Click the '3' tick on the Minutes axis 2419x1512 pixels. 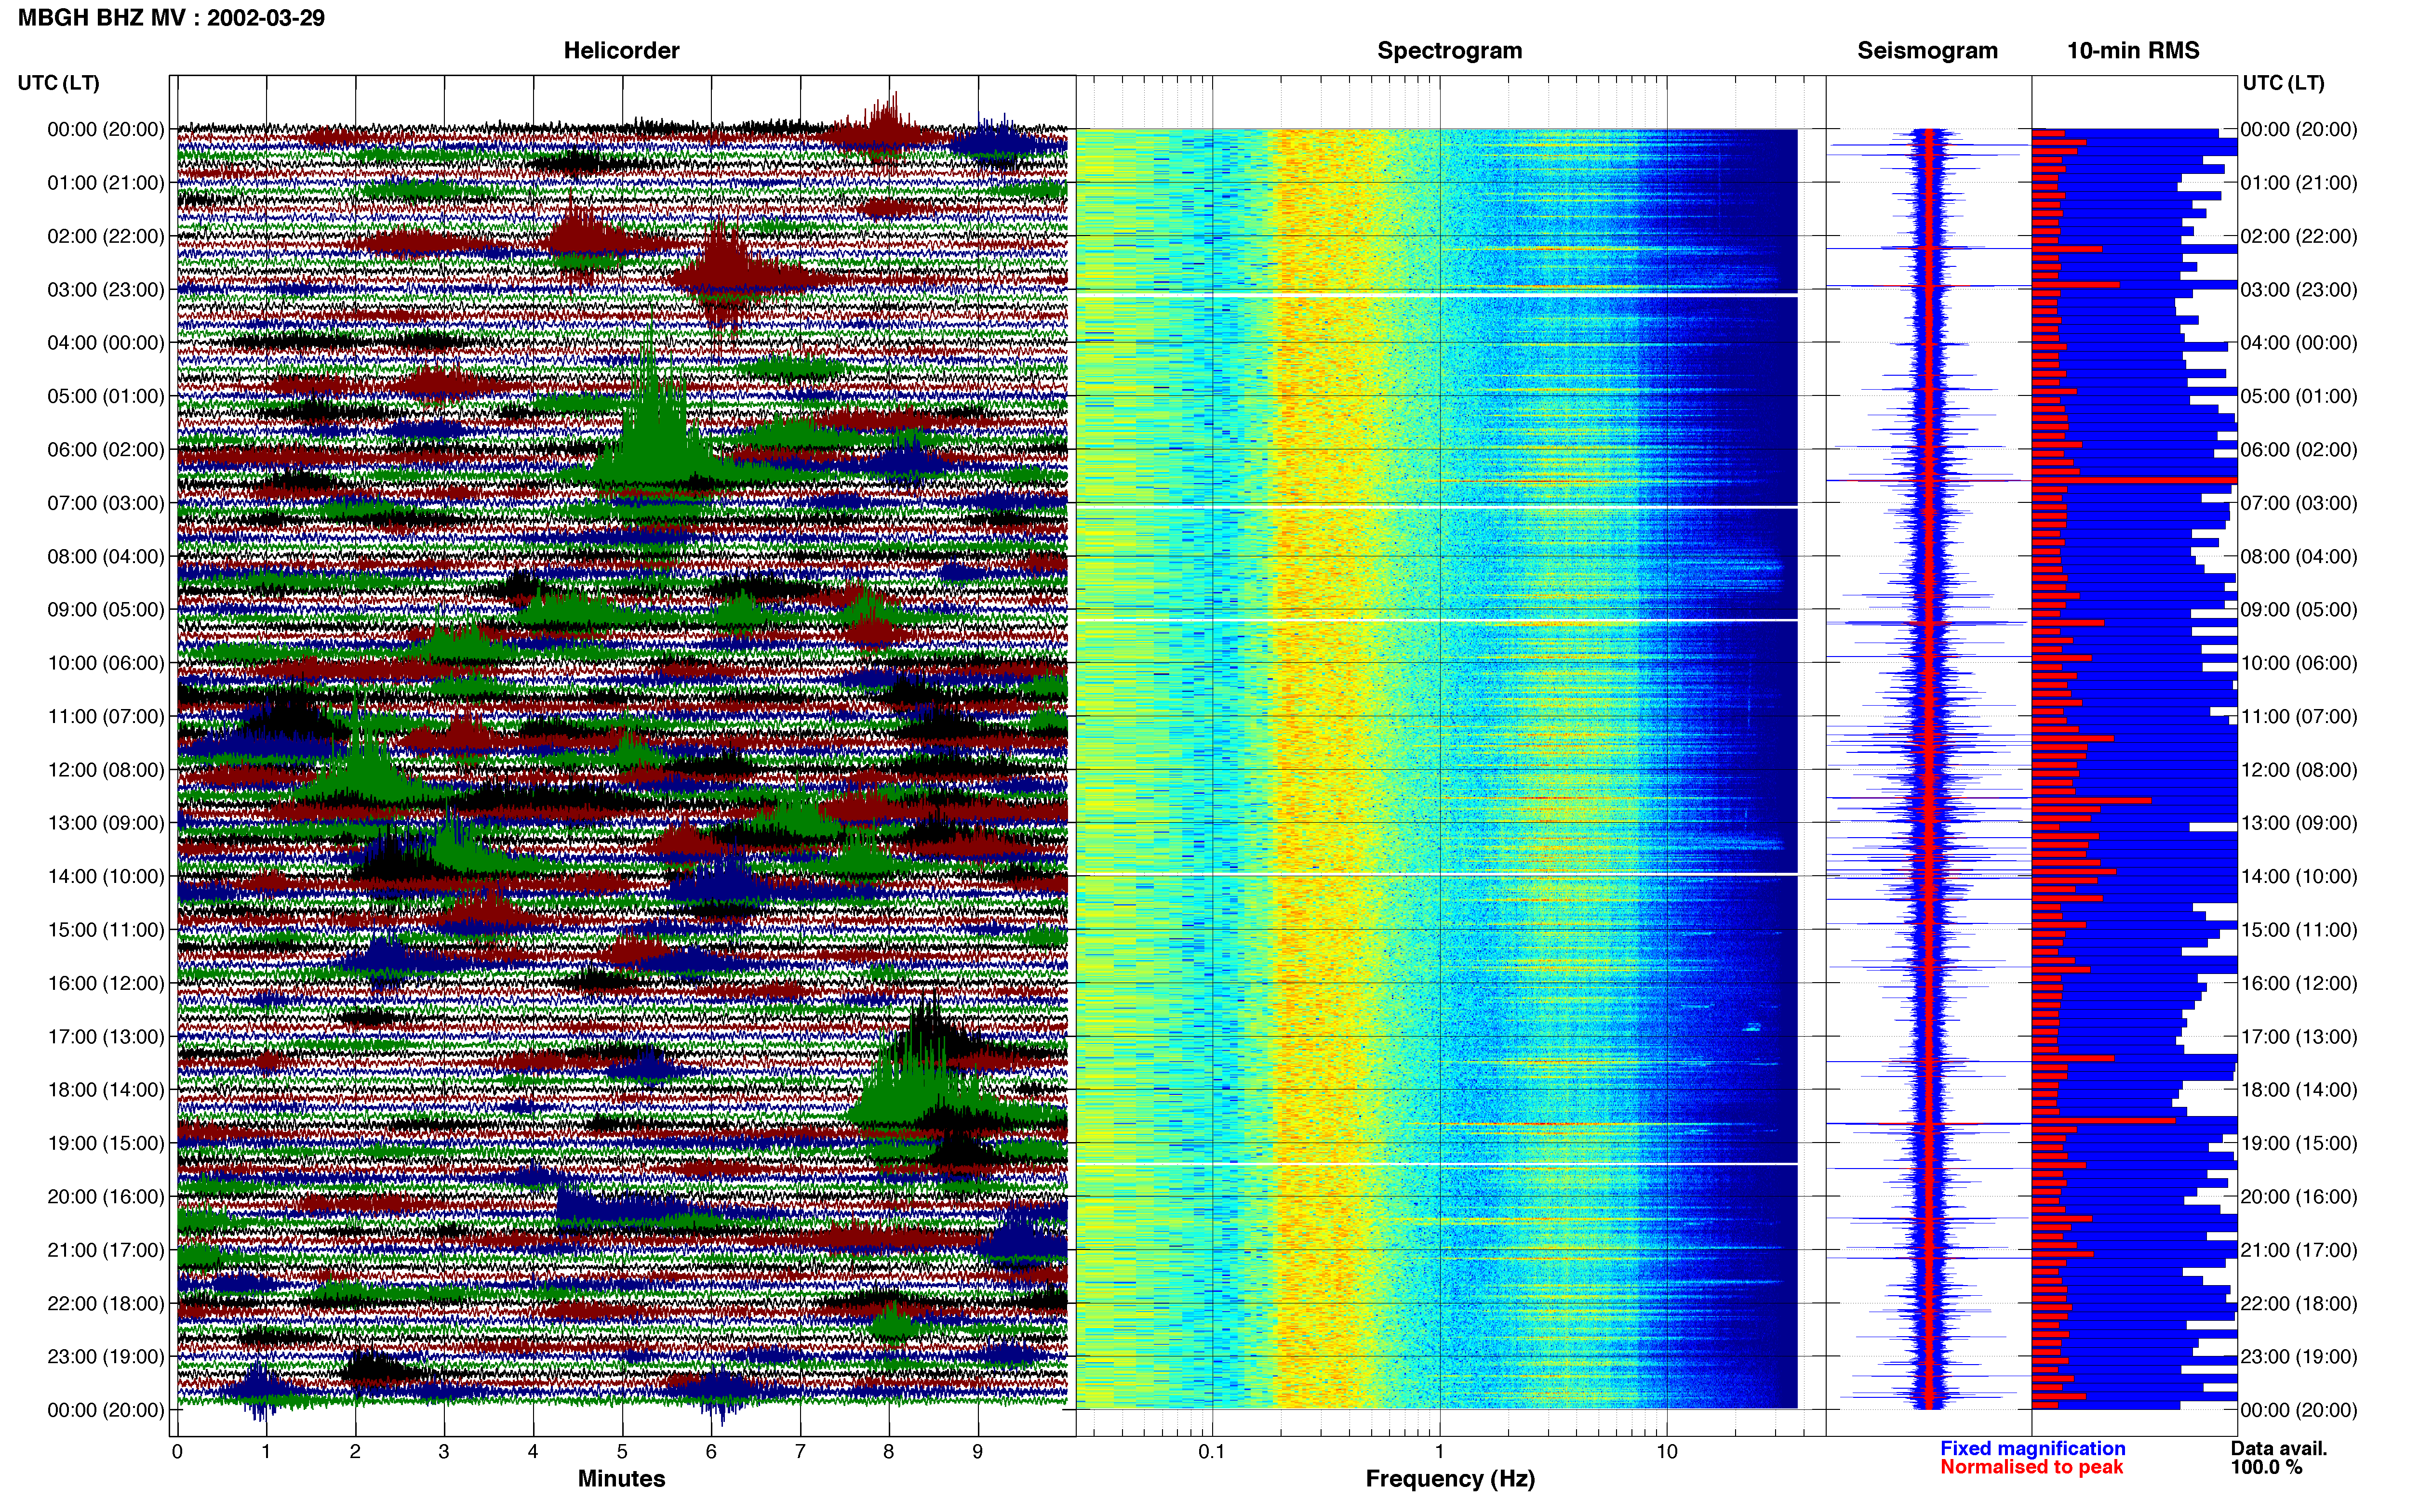[444, 1452]
